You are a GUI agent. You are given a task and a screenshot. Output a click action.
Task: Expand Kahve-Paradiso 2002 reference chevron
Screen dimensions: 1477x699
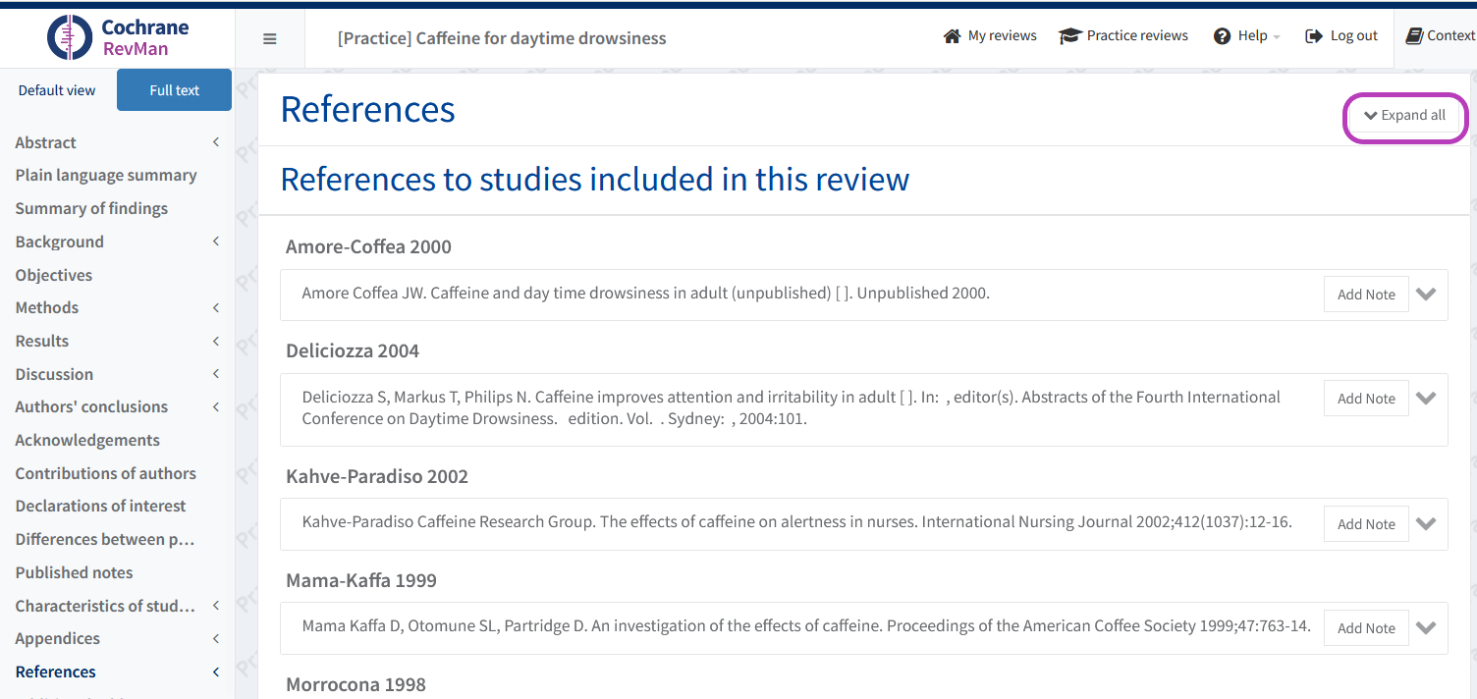1426,524
